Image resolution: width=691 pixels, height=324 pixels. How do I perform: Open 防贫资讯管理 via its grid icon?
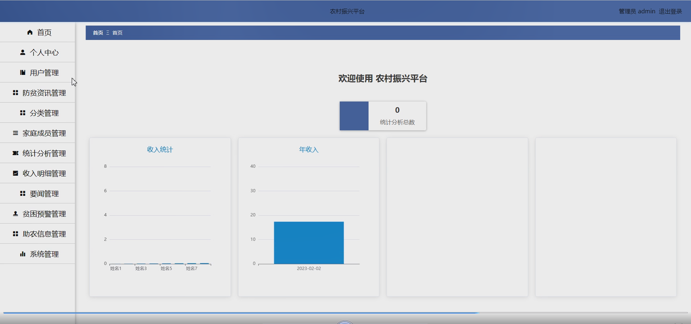15,93
